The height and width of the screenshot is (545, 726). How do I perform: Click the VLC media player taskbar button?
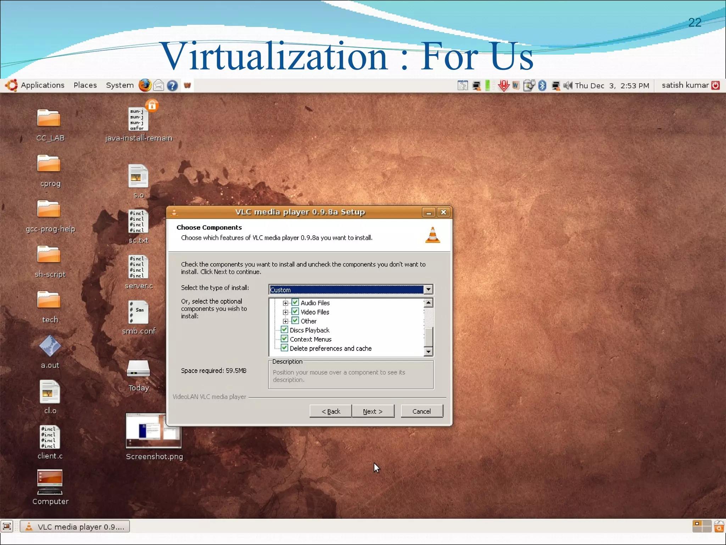pyautogui.click(x=75, y=527)
